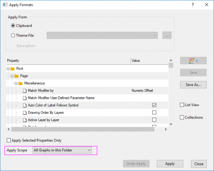214x171 pixels.
Task: Click the Miscellaneous folder icon
Action: pyautogui.click(x=21, y=83)
